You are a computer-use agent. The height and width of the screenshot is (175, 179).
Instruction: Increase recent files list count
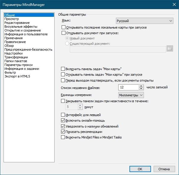coord(141,86)
